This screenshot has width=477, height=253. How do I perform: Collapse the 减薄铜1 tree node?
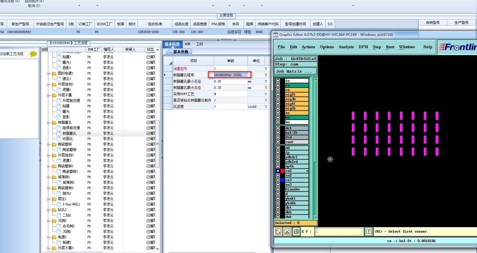click(49, 177)
